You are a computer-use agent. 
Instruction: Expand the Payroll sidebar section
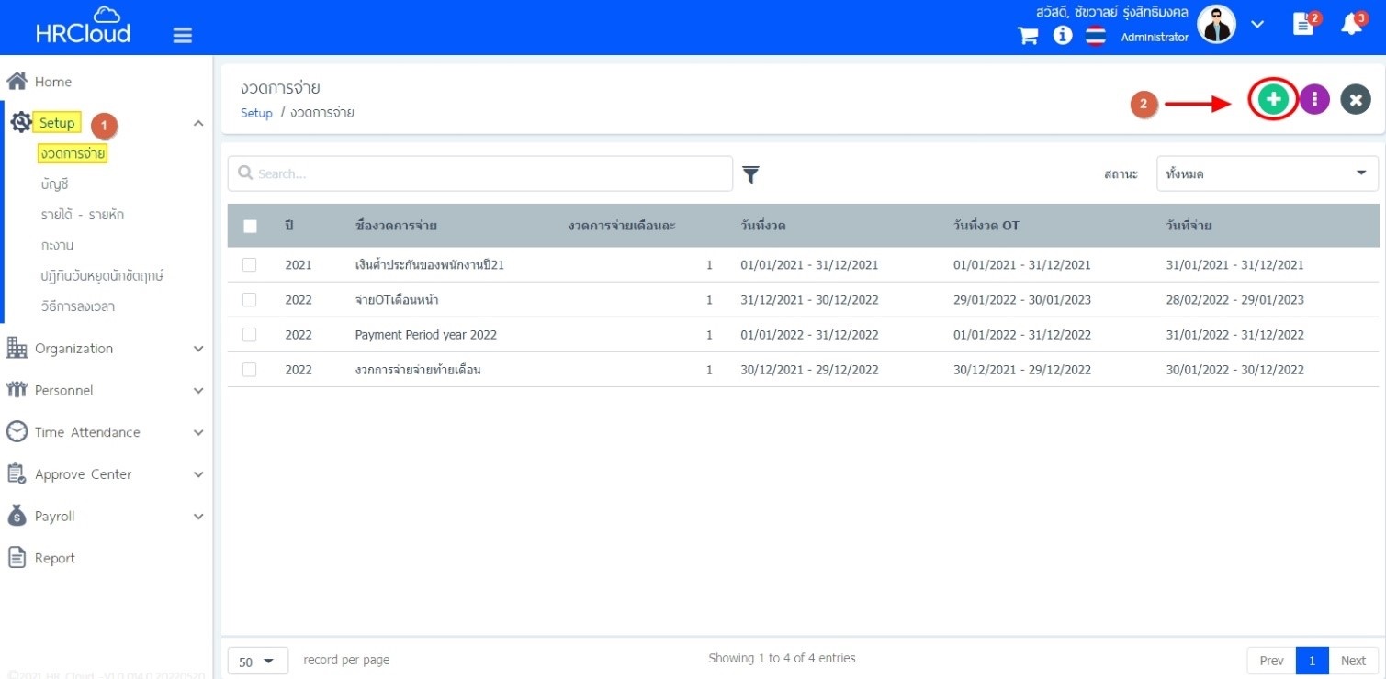click(106, 517)
